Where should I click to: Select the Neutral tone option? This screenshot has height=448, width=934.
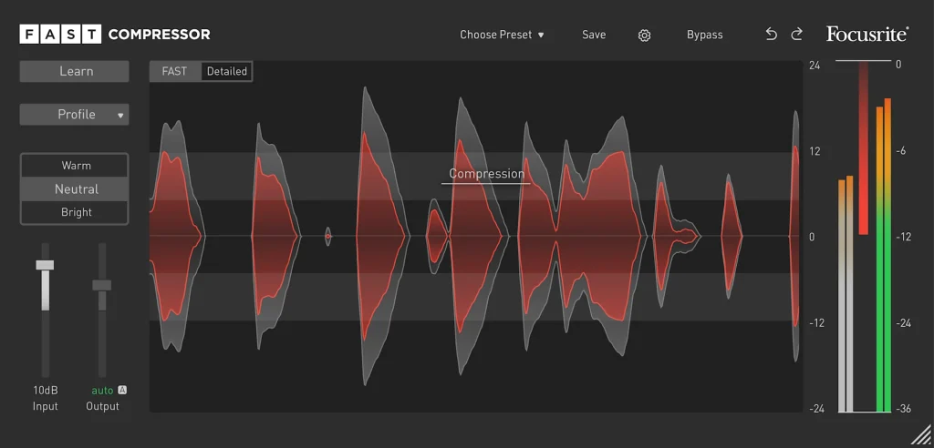(76, 189)
